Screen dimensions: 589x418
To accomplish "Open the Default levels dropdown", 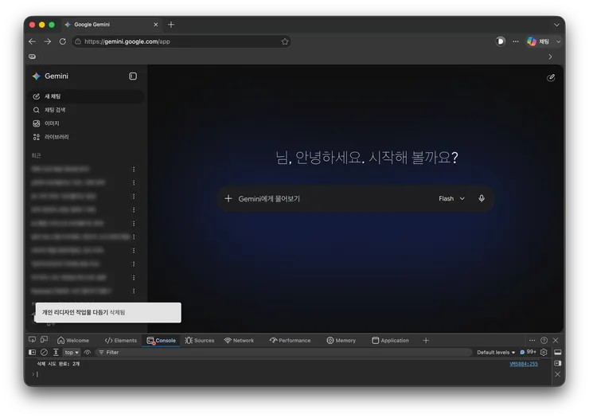I will [x=496, y=353].
